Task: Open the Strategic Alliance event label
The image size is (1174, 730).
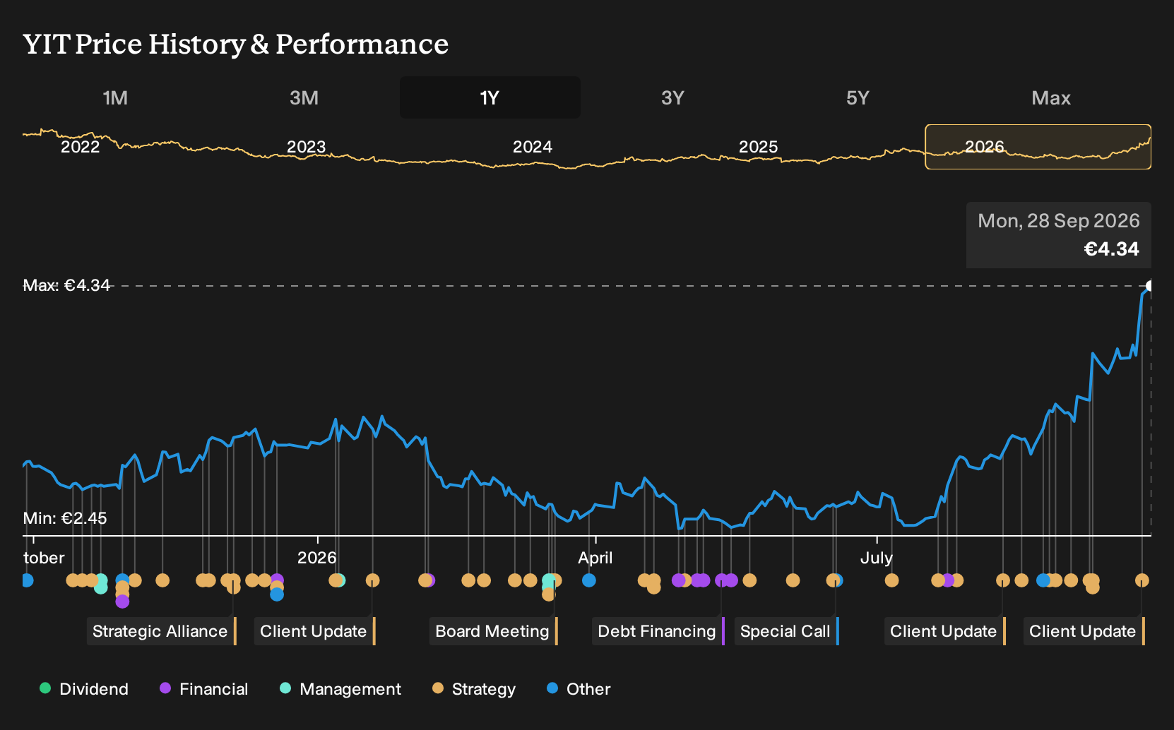Action: click(x=161, y=631)
